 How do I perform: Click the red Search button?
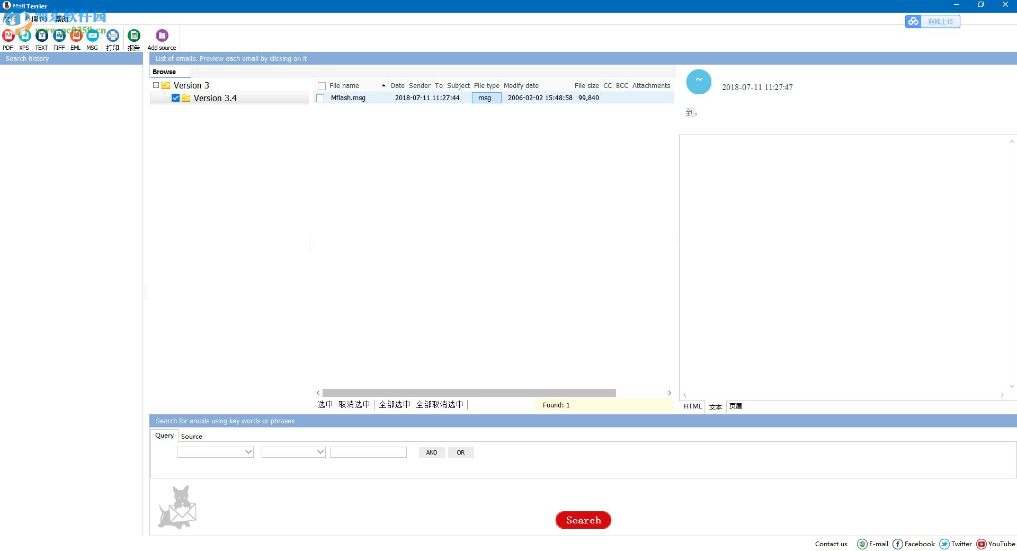[583, 520]
